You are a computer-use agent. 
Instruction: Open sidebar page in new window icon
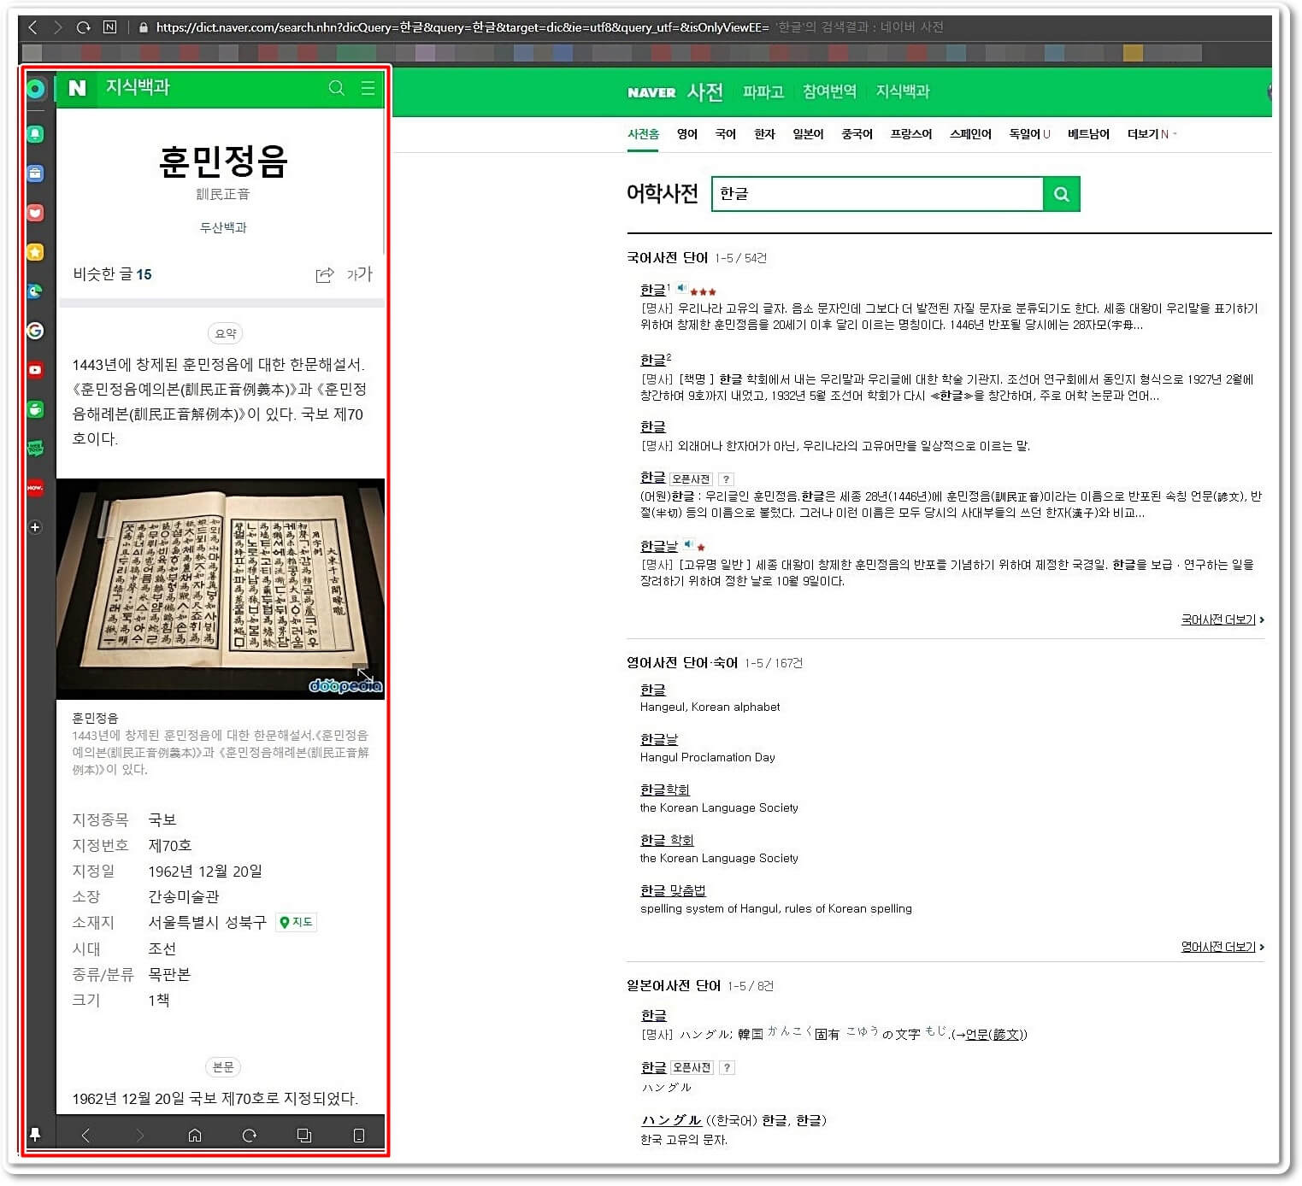pos(304,1136)
